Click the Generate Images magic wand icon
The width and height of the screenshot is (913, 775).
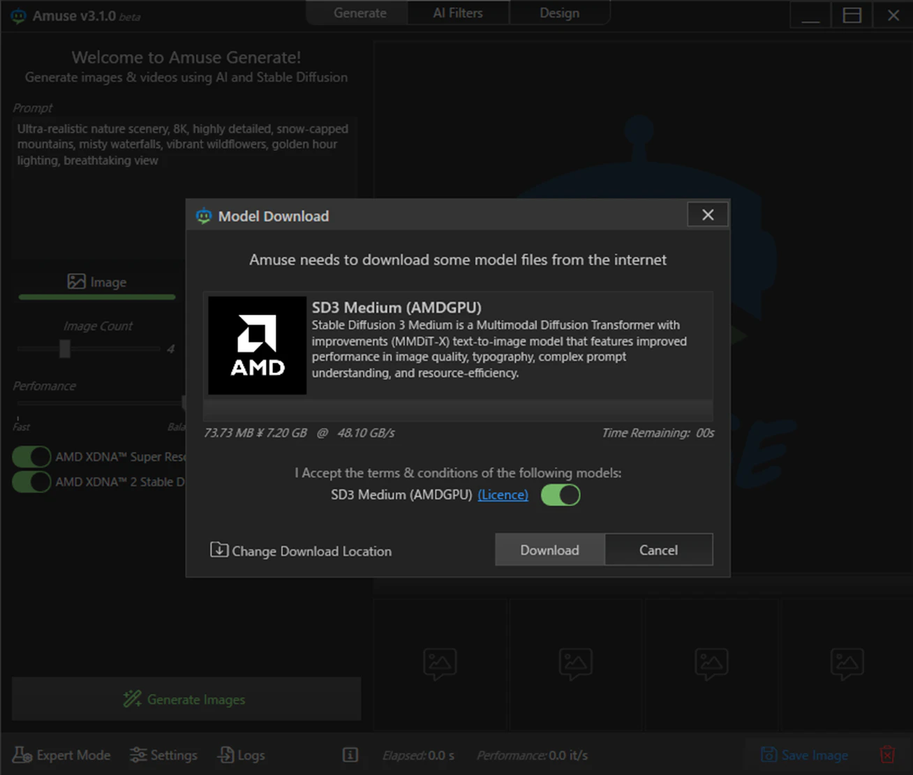coord(133,699)
